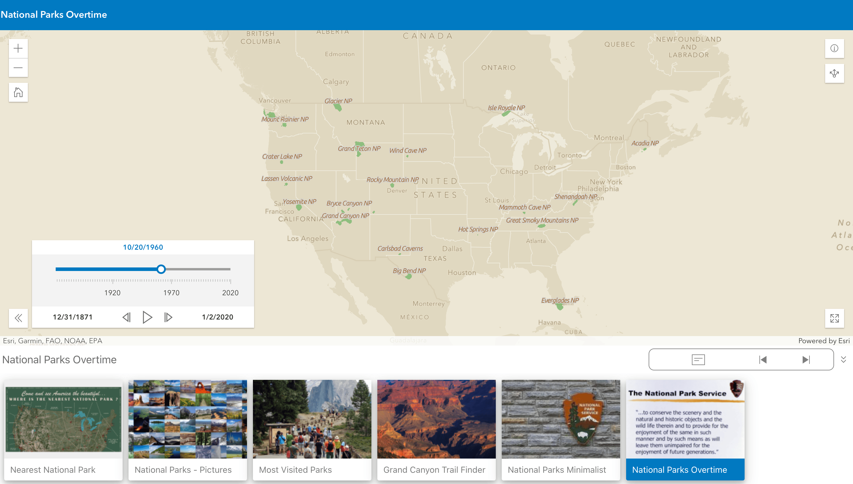
Task: Click the time slider handle
Action: coord(161,269)
